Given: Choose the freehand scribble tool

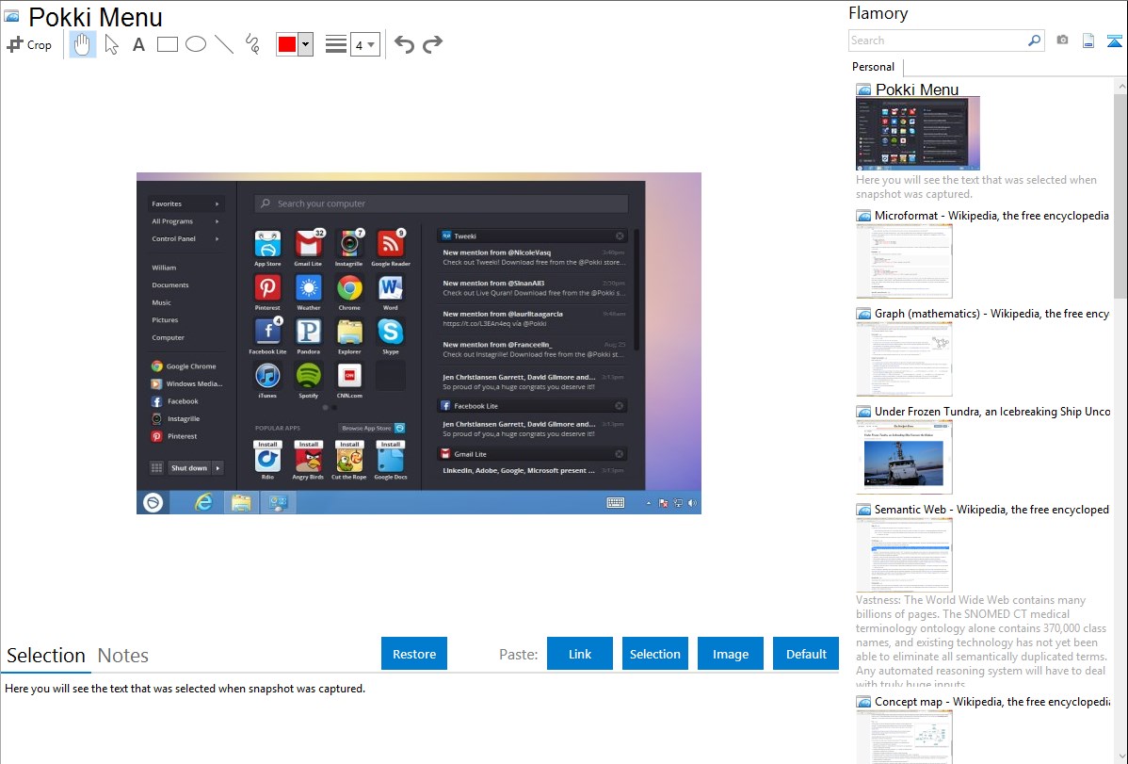Looking at the screenshot, I should [x=251, y=44].
